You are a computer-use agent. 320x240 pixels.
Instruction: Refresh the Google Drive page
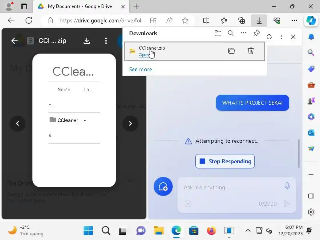pos(29,20)
